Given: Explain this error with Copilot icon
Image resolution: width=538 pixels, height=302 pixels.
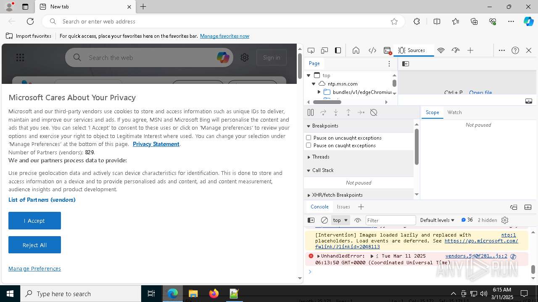Looking at the screenshot, I should tap(513, 256).
